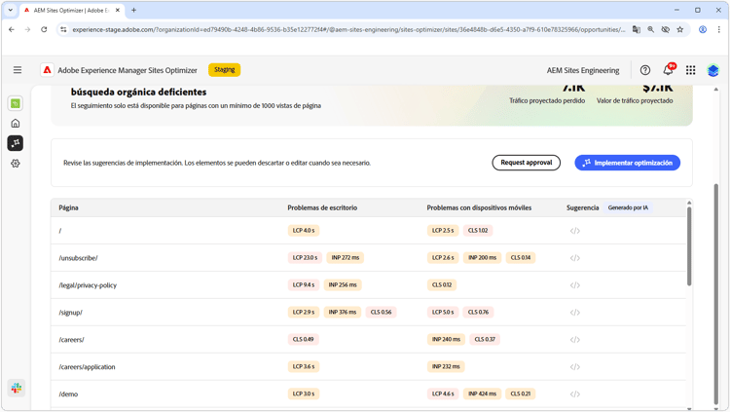Click the browser address bar
The width and height of the screenshot is (730, 412).
[348, 29]
